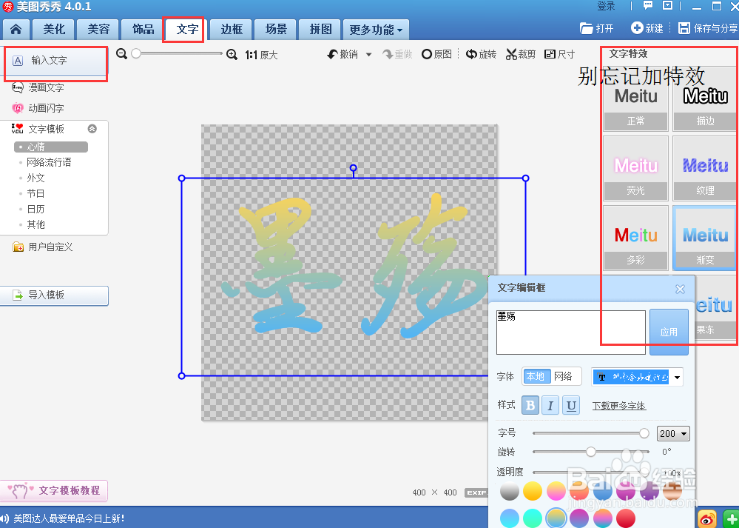This screenshot has width=739, height=528.
Task: Click the 裁剪 crop scissors tool
Action: pyautogui.click(x=521, y=54)
